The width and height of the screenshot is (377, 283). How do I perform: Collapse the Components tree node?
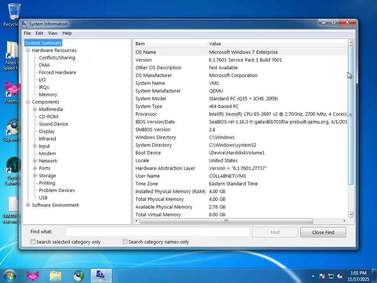click(x=28, y=102)
